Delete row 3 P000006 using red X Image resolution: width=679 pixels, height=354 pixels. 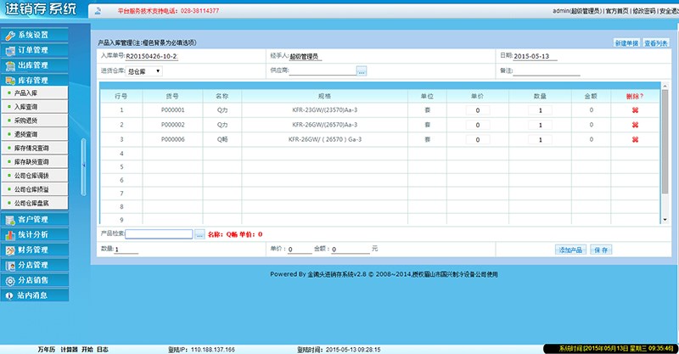(x=635, y=139)
